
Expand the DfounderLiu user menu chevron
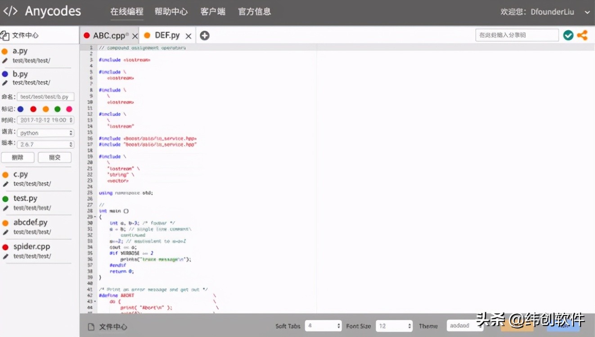[587, 13]
